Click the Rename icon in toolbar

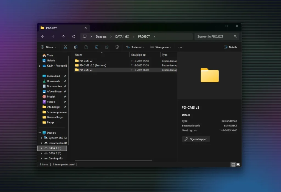click(96, 47)
